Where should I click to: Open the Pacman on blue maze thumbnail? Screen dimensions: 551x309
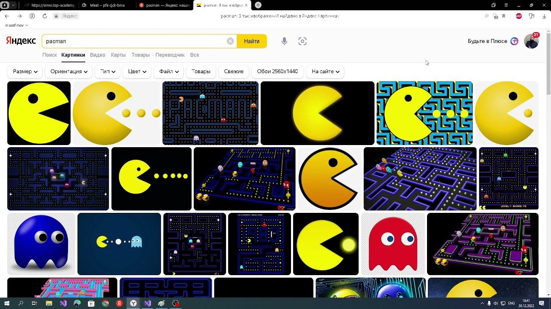tap(424, 113)
